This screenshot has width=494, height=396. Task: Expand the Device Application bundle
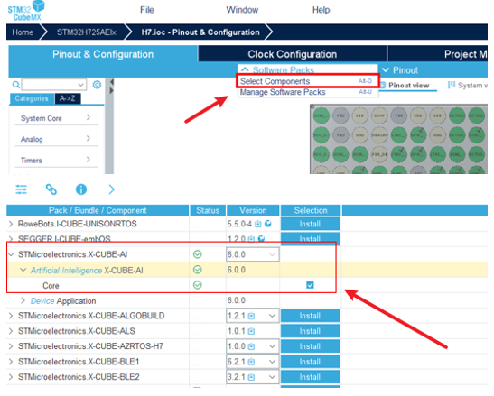coord(23,300)
